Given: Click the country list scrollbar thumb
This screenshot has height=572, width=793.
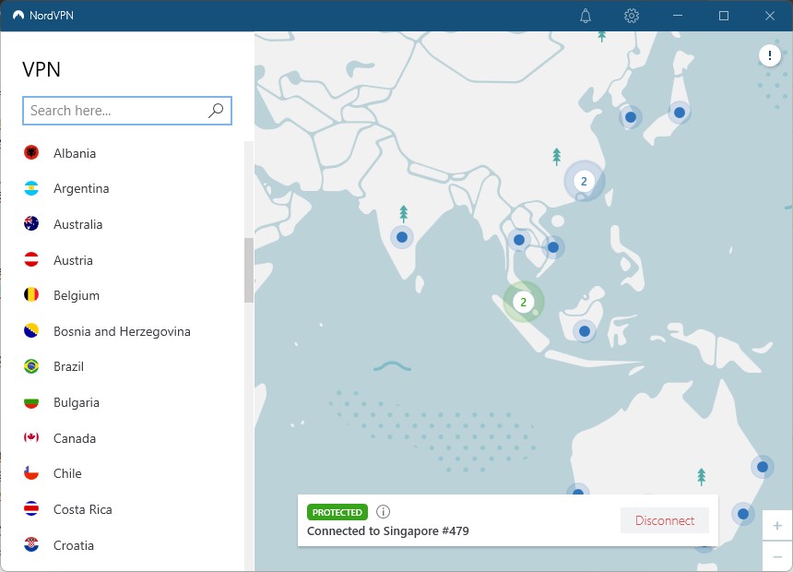Looking at the screenshot, I should pos(249,270).
